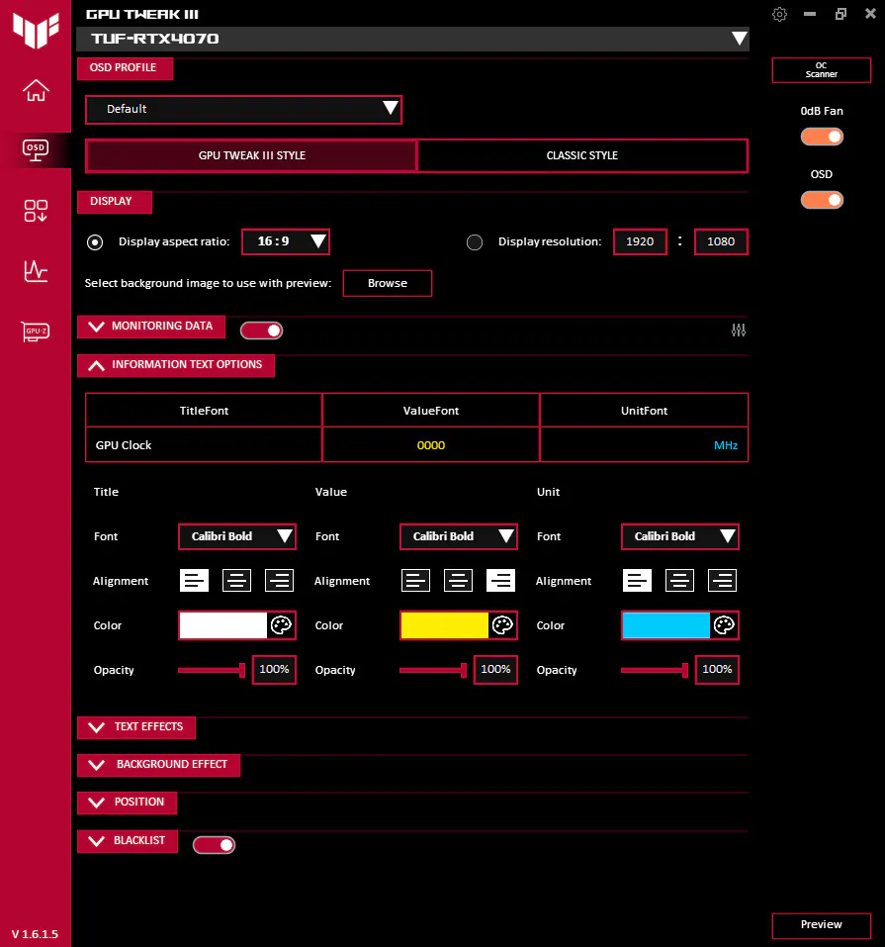Image resolution: width=885 pixels, height=947 pixels.
Task: Click the 1080 resolution height field
Action: [x=721, y=241]
